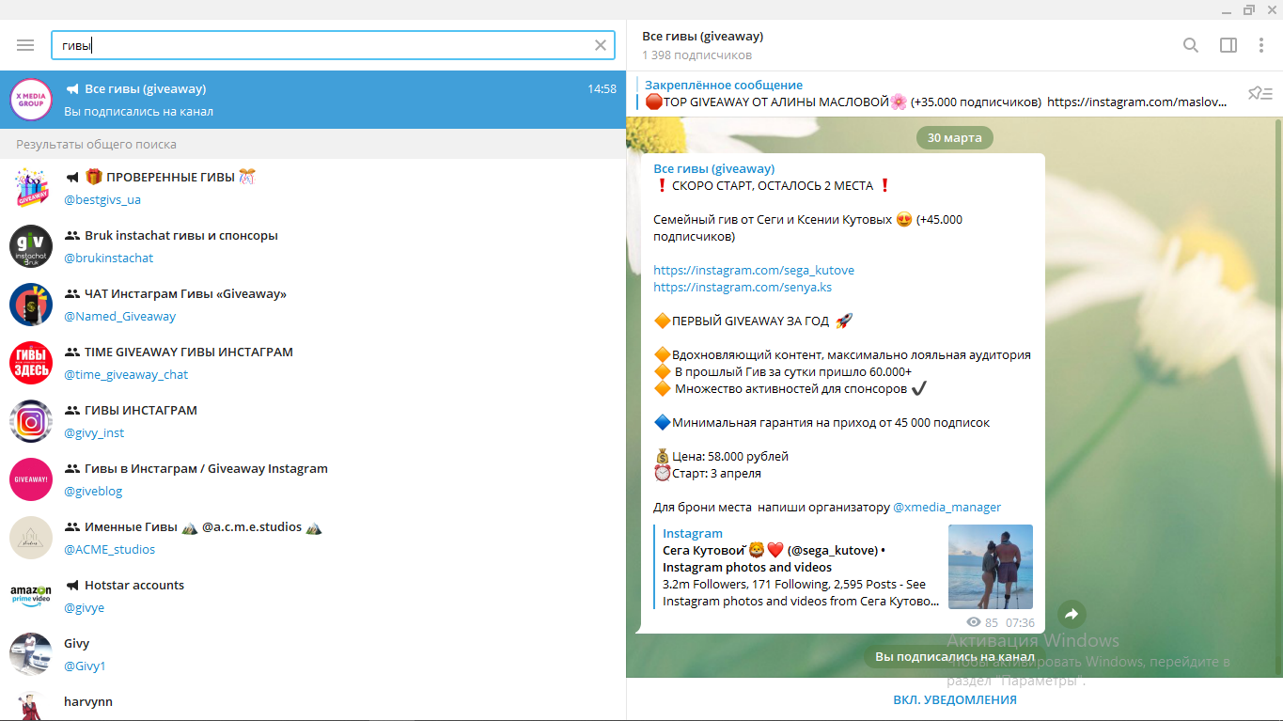Viewport: 1283px width, 721px height.
Task: Open the Instagram preview photo thumbnail
Action: click(x=990, y=567)
